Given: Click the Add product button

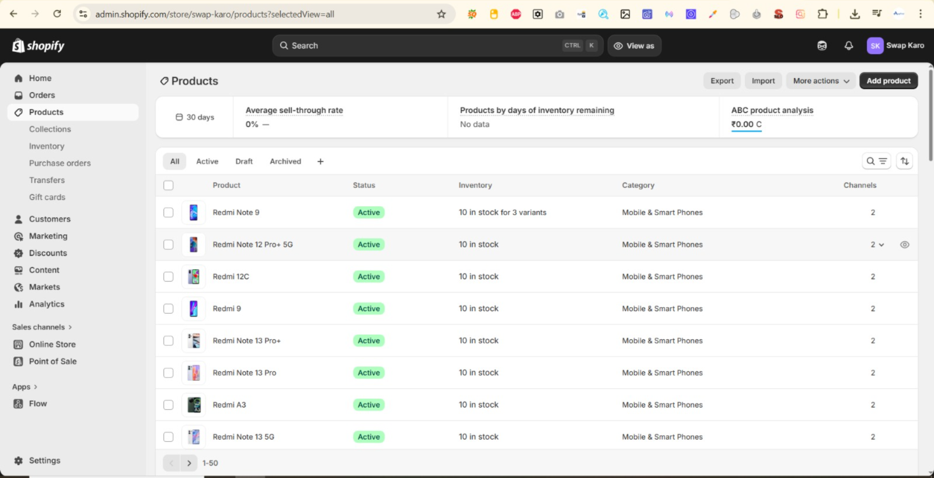Looking at the screenshot, I should (888, 81).
